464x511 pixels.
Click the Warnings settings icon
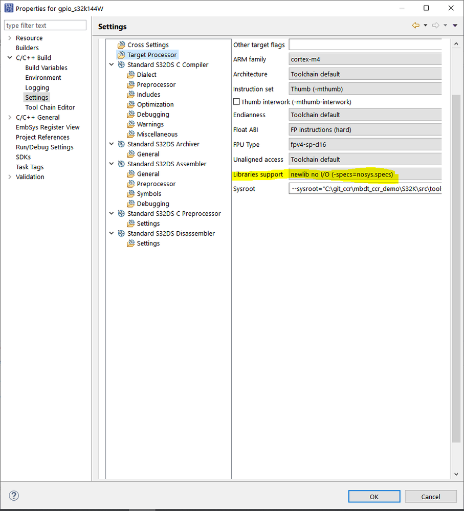click(130, 124)
